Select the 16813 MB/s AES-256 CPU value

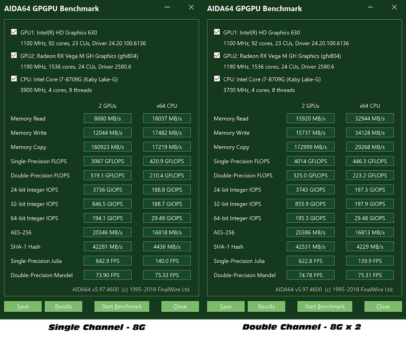point(370,232)
